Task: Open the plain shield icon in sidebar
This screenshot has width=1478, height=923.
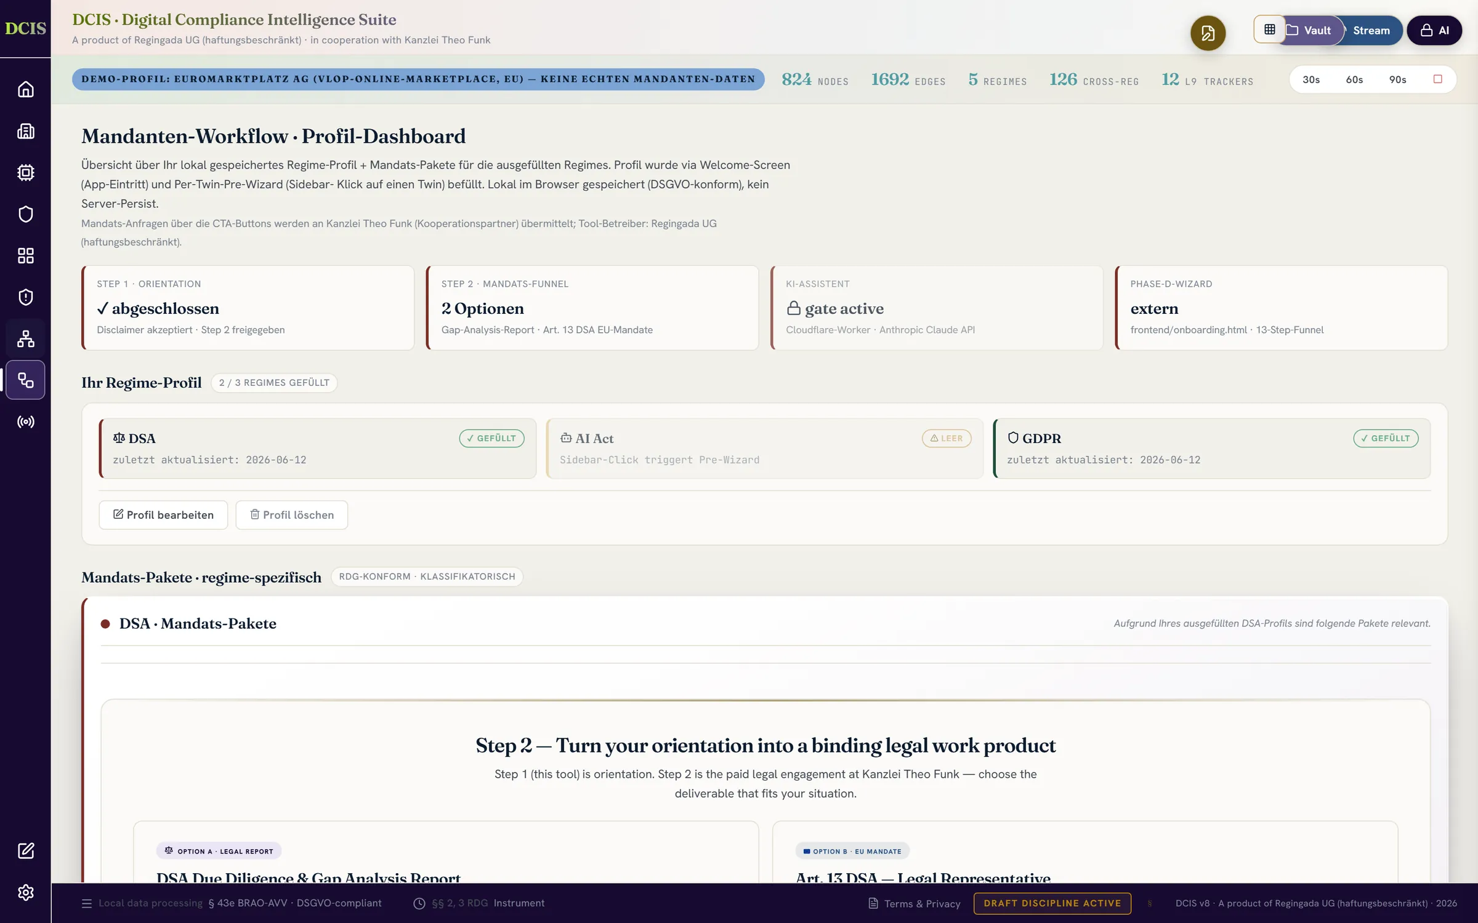Action: tap(25, 214)
